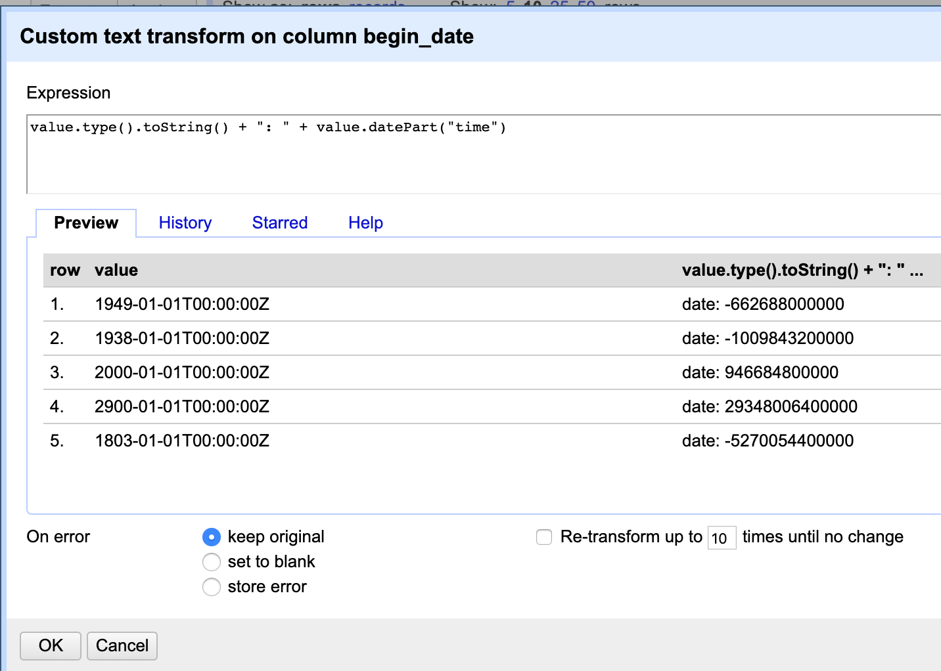The height and width of the screenshot is (671, 941).
Task: Click the OK button
Action: (51, 645)
